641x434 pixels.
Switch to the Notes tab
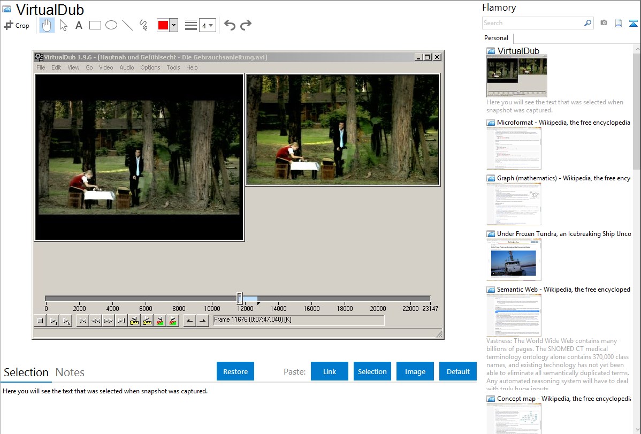click(x=70, y=372)
